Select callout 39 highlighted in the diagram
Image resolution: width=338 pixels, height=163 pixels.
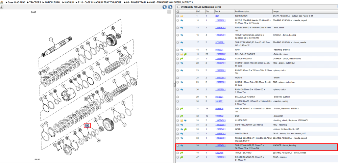coord(87,126)
